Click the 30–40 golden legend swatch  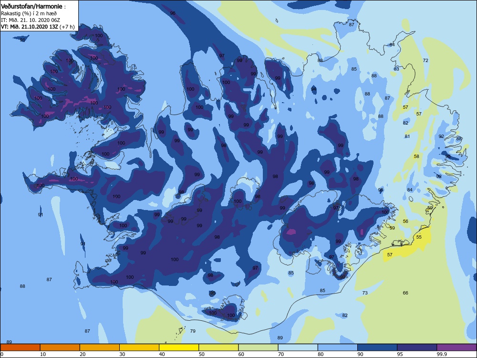coord(139,347)
